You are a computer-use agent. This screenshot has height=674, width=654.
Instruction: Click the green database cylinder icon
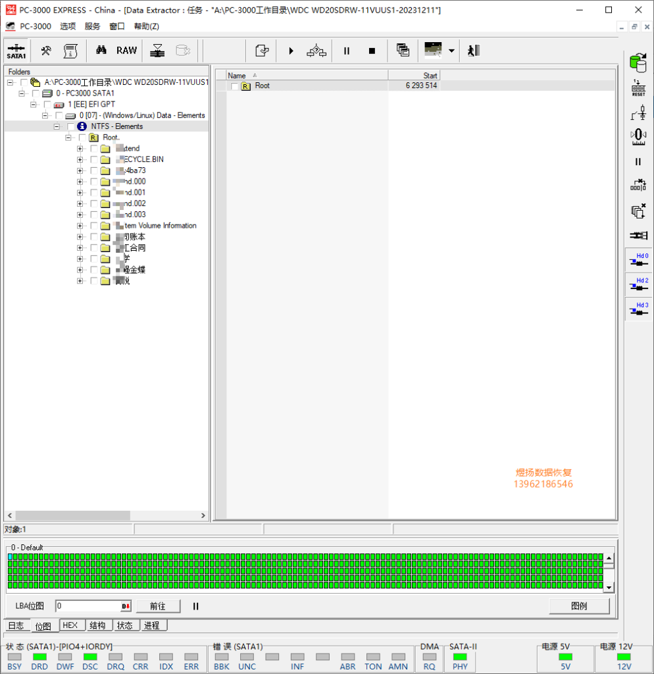[638, 63]
